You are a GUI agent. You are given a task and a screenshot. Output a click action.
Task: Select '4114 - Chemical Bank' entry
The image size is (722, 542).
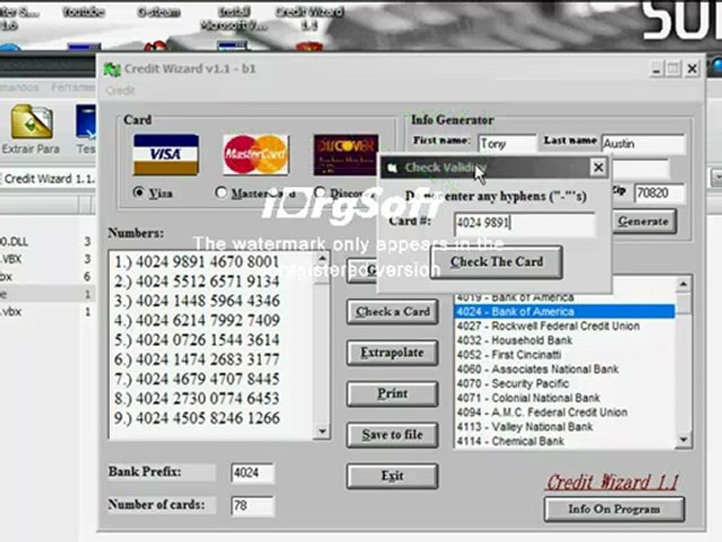[565, 441]
